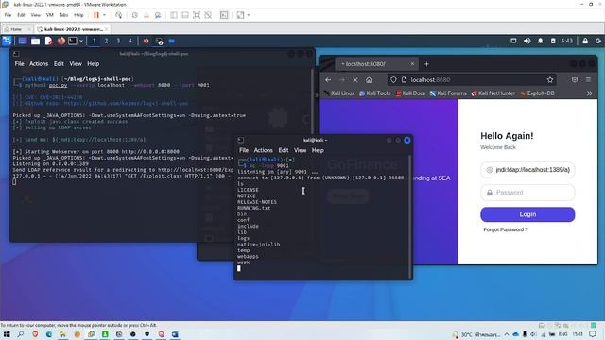Open the Kali Forums bookmark

448,93
